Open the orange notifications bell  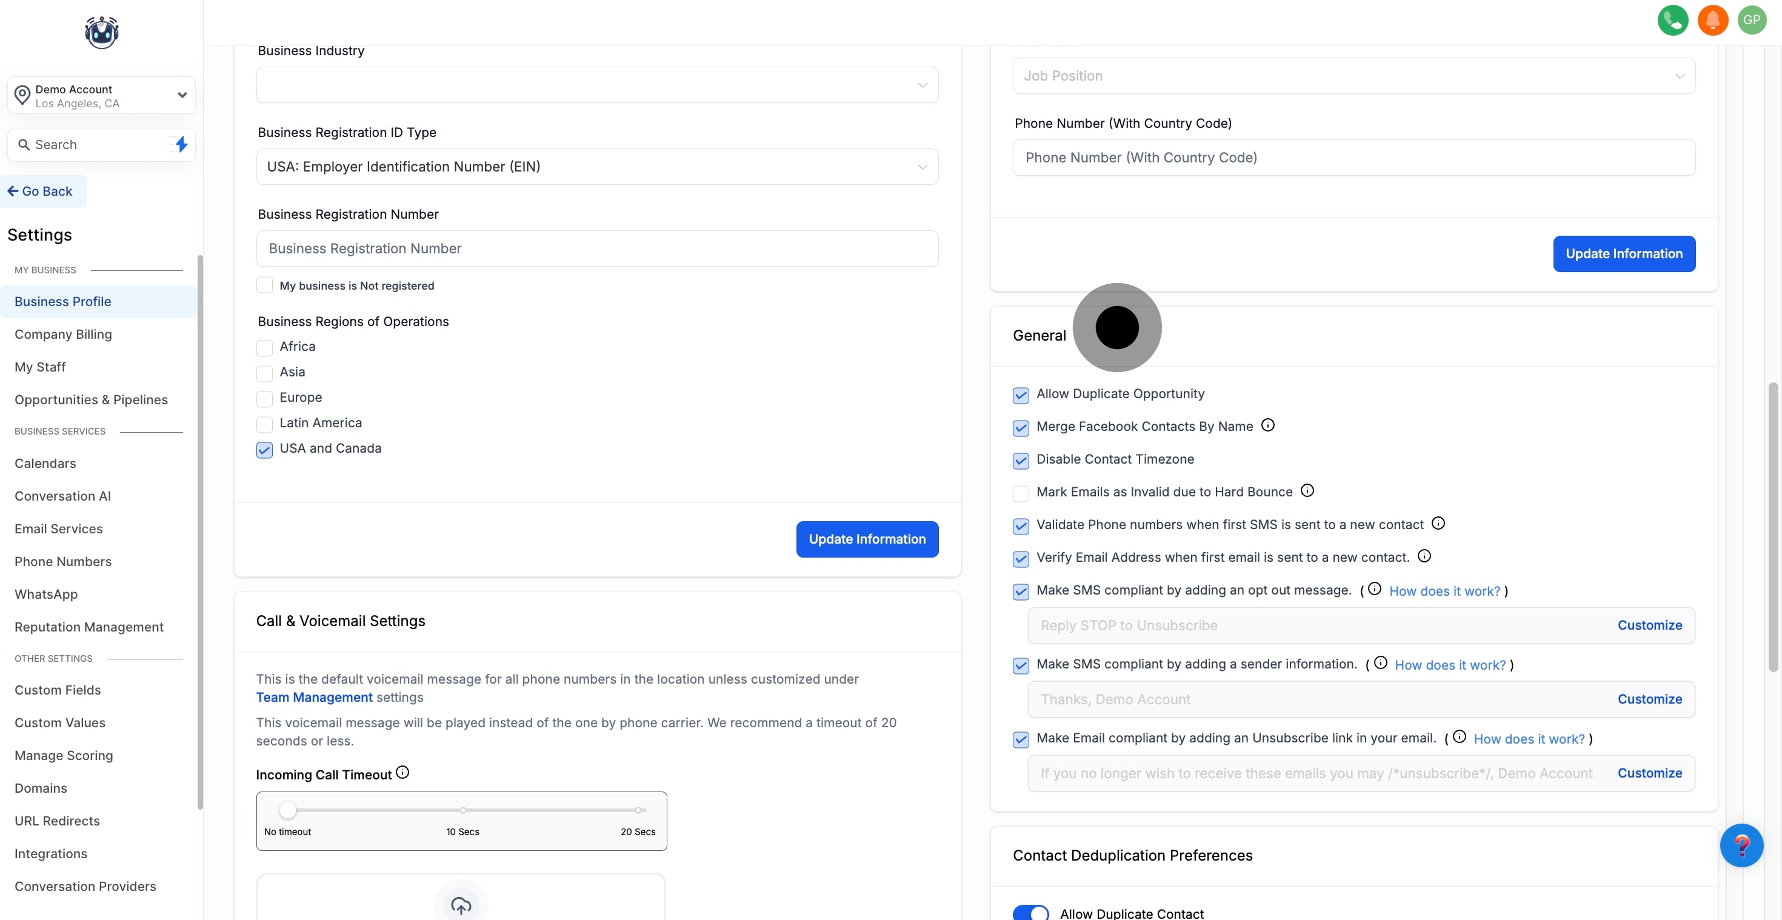tap(1712, 20)
